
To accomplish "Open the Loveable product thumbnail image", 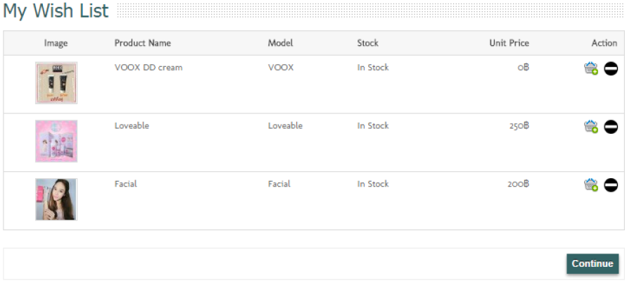I will (x=56, y=141).
